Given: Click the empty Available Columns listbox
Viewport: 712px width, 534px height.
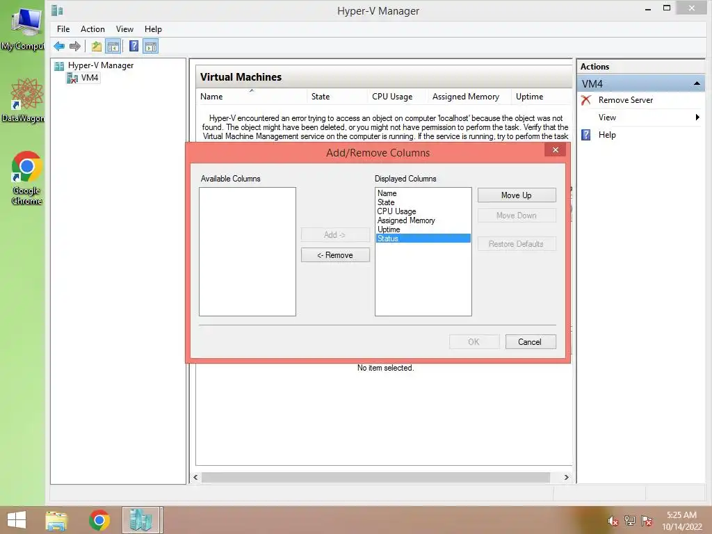Looking at the screenshot, I should (x=248, y=252).
